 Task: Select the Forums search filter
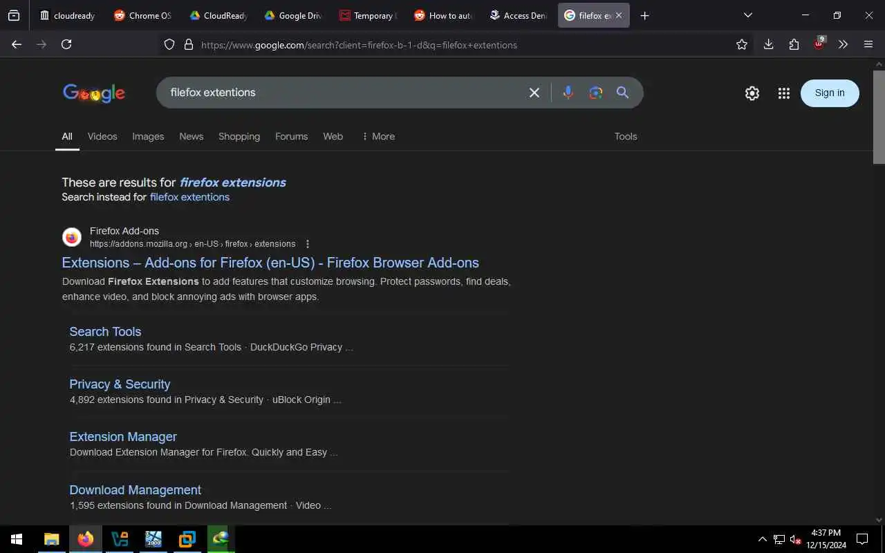[291, 136]
